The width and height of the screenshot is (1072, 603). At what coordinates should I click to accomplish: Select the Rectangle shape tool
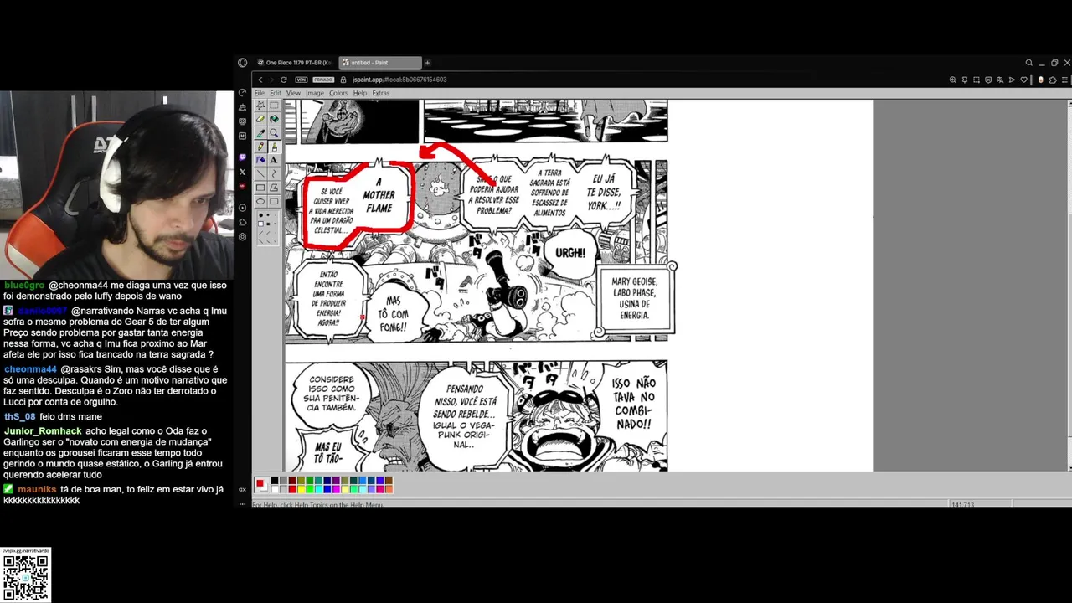[x=260, y=188]
